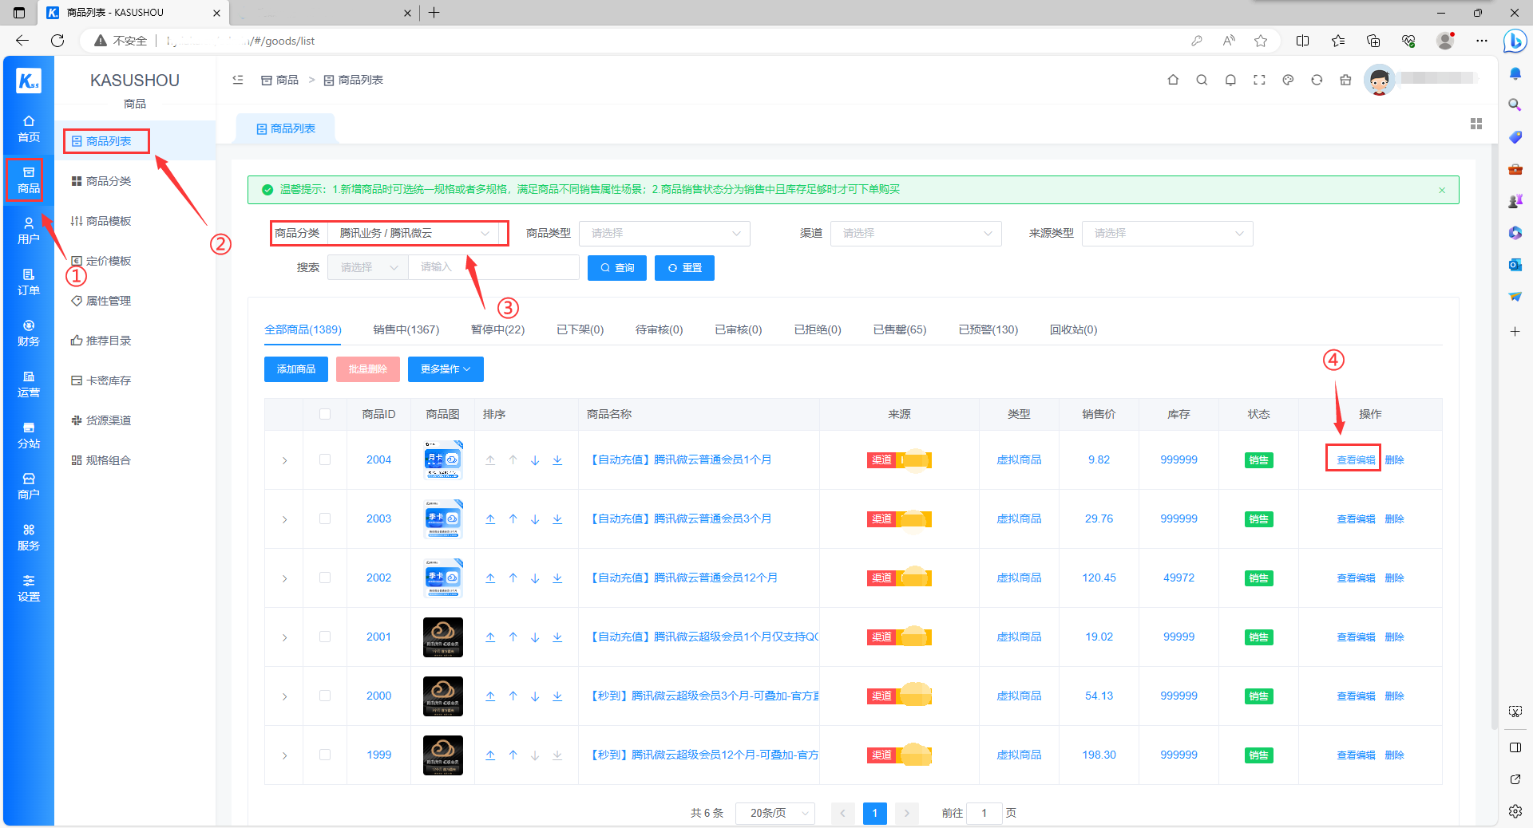The width and height of the screenshot is (1533, 828).
Task: Open 商品类型 product type dropdown
Action: tap(664, 233)
